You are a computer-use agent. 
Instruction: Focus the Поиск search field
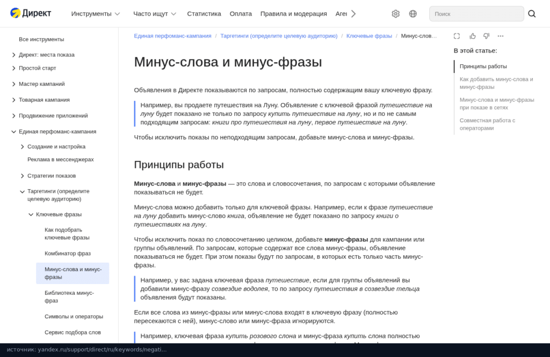click(476, 13)
